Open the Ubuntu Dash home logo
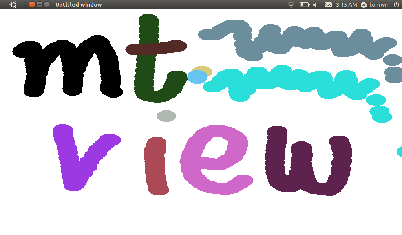 (13, 5)
